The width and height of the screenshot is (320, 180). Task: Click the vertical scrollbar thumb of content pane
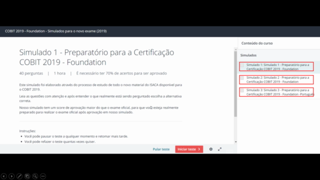pos(235,84)
